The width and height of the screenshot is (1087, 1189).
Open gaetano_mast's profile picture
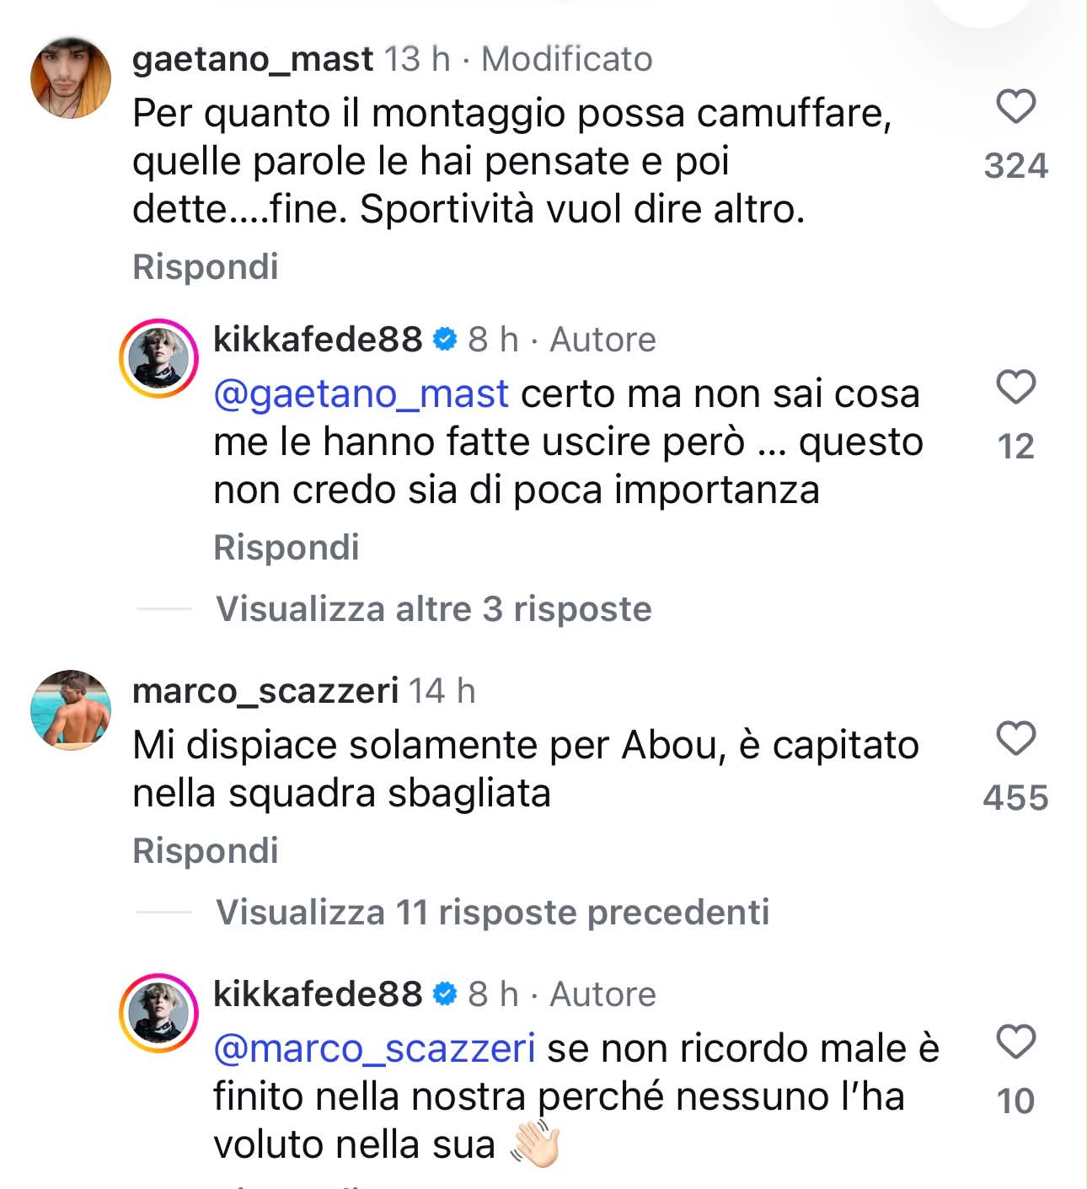click(71, 78)
